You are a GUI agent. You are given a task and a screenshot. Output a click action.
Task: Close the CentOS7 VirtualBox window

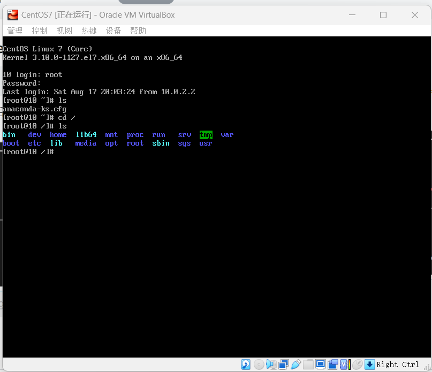click(x=415, y=15)
